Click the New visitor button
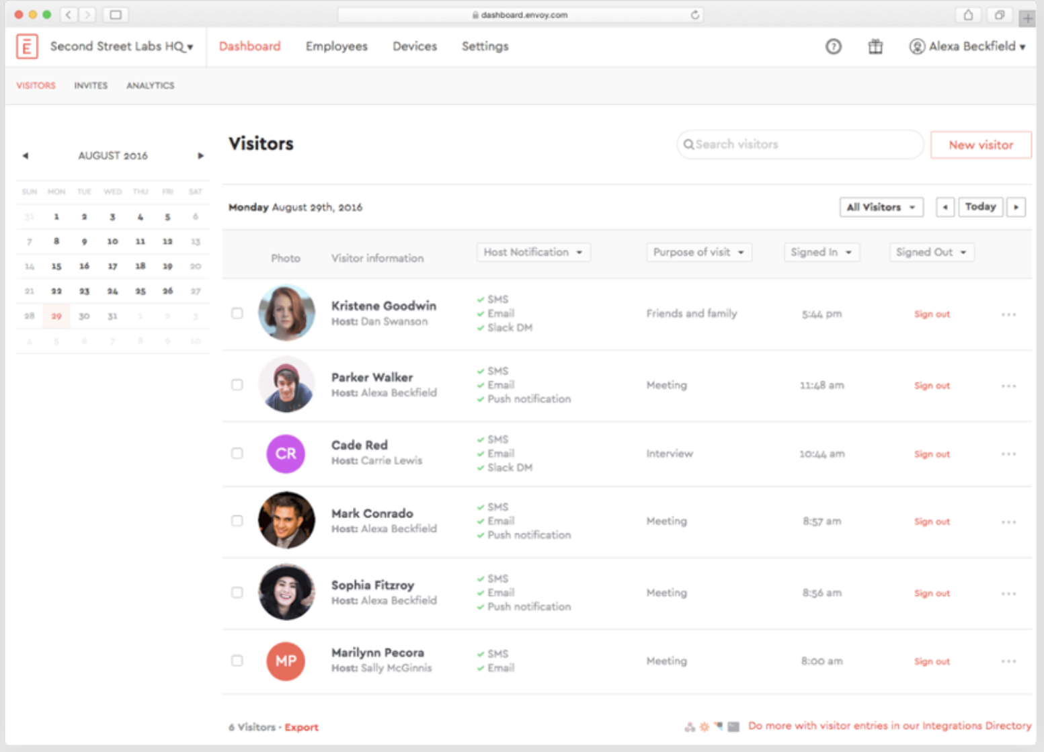Image resolution: width=1044 pixels, height=752 pixels. 980,144
